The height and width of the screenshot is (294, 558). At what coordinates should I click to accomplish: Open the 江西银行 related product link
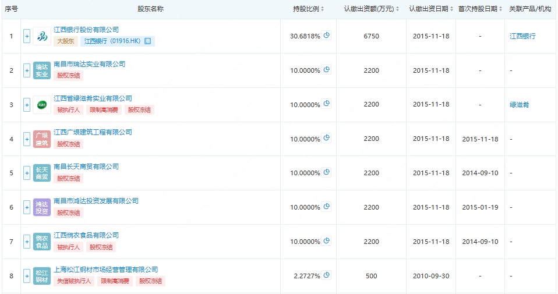coord(522,36)
